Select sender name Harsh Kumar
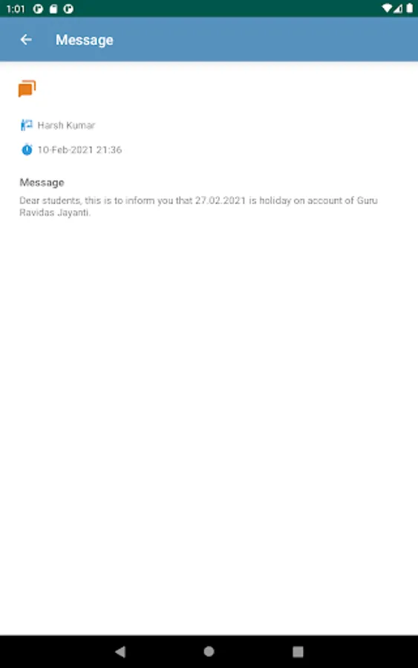The height and width of the screenshot is (668, 418). coord(66,125)
